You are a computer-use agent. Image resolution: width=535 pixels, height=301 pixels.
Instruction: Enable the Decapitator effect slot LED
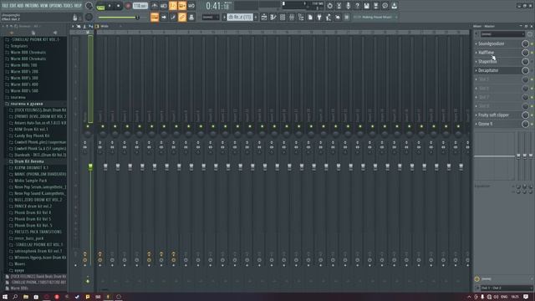point(532,70)
